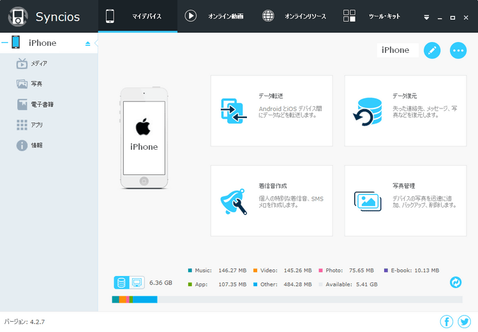This screenshot has width=478, height=332.
Task: Click the ringtone bell wrench icon
Action: pyautogui.click(x=234, y=201)
